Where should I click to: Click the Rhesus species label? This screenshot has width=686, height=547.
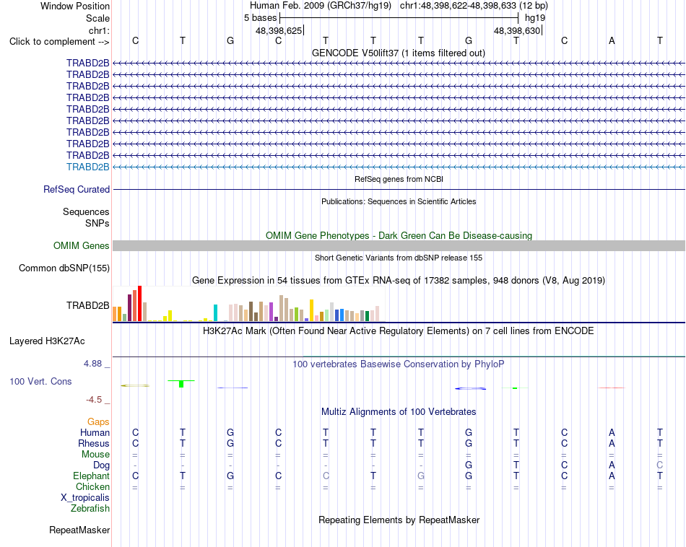tap(94, 443)
